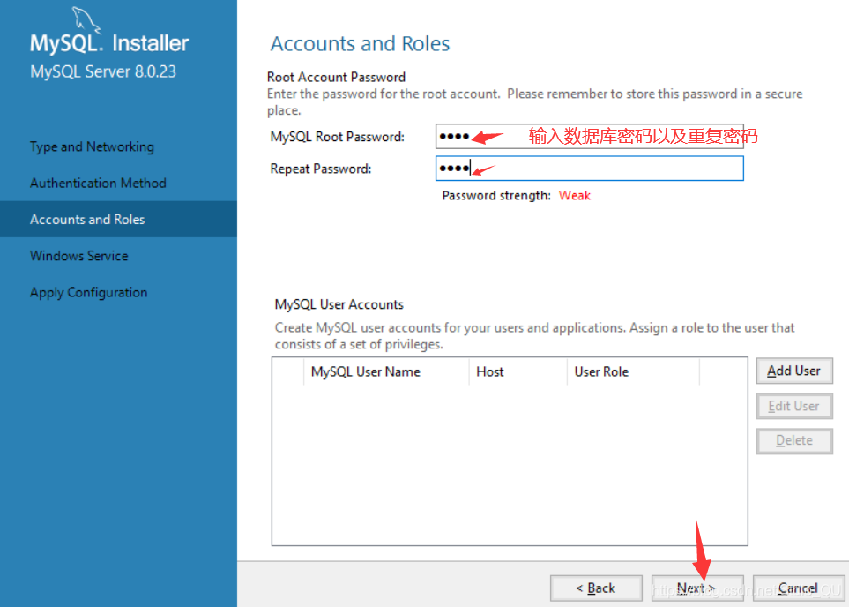This screenshot has height=607, width=849.
Task: Click the MySQL Installer title text
Action: 109,43
